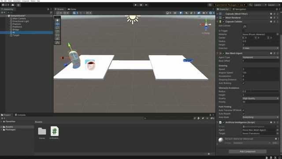Lock the Inspector panel
Viewport: 282px width, 159px height.
coord(277,9)
